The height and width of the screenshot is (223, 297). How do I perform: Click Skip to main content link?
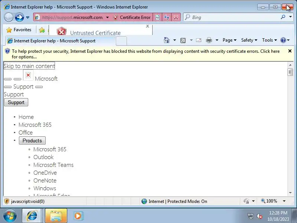coord(29,66)
